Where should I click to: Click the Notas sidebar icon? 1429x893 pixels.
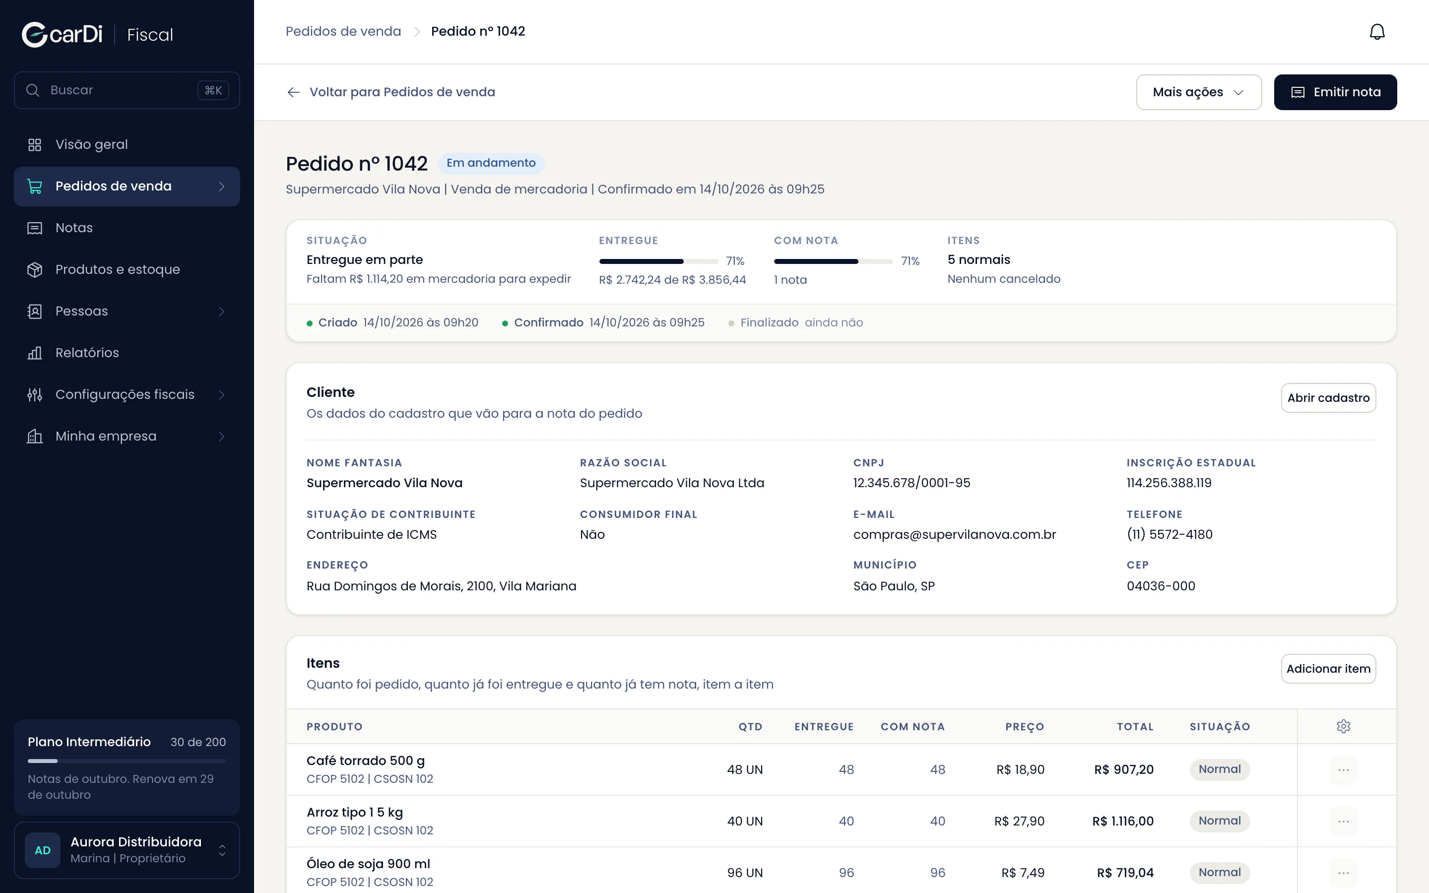click(35, 228)
